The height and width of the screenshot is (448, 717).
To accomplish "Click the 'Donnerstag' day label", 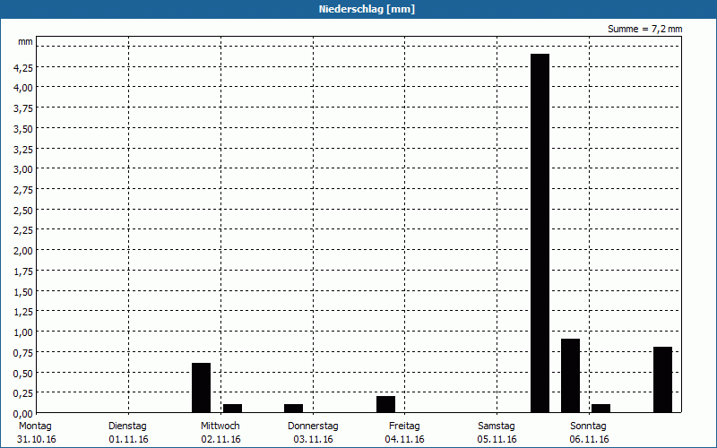I will coord(313,426).
